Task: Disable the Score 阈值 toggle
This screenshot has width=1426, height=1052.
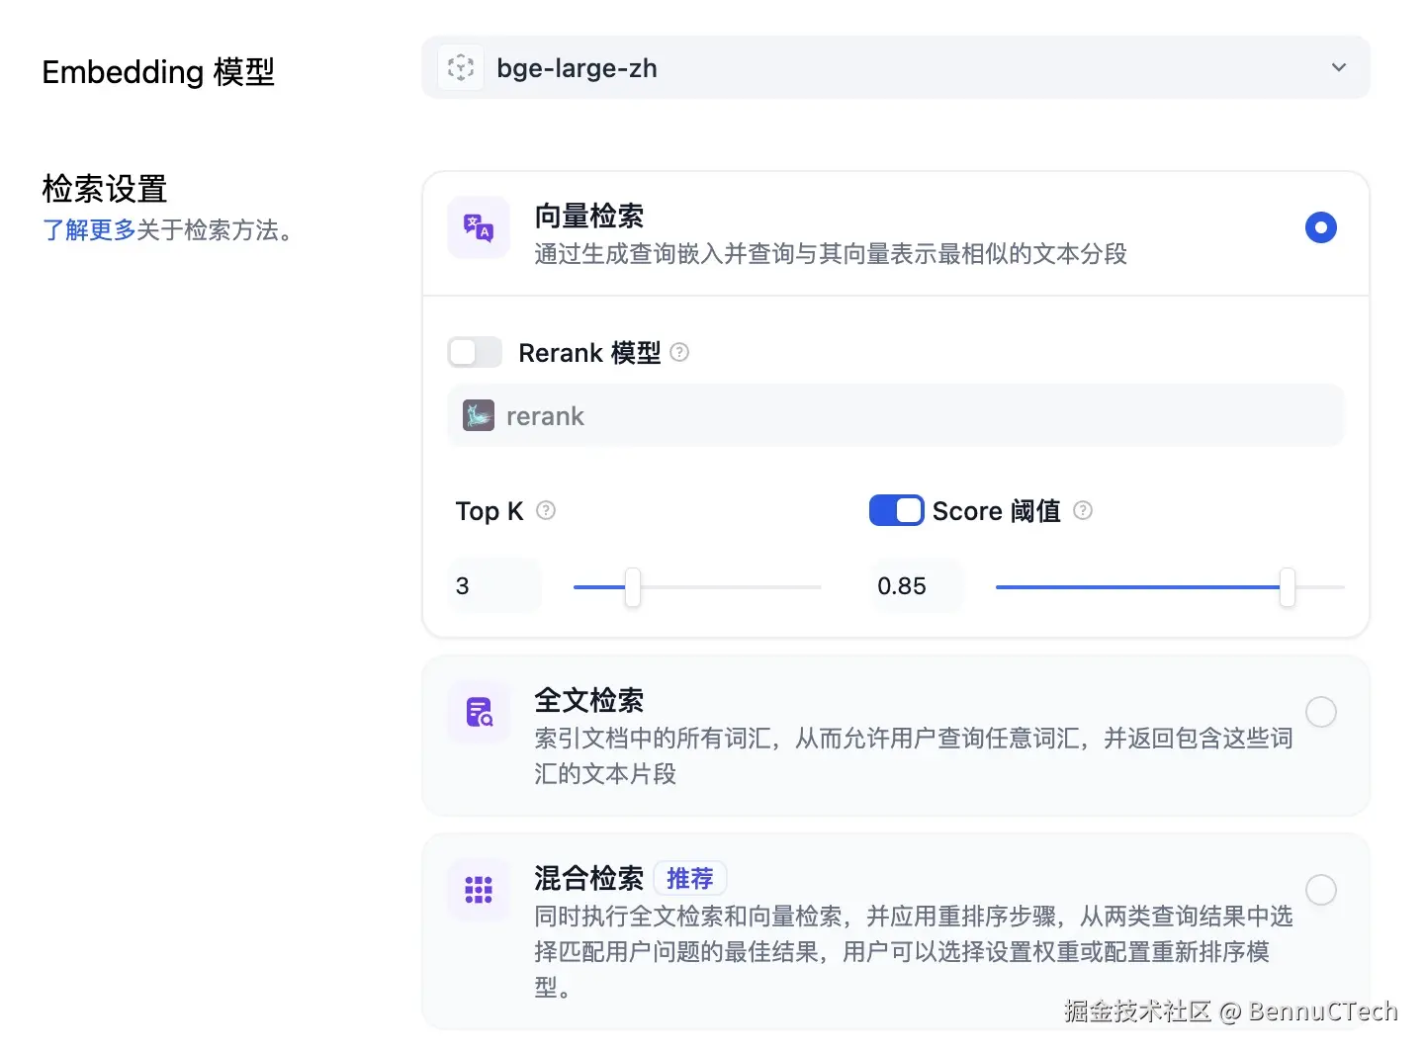Action: [896, 510]
